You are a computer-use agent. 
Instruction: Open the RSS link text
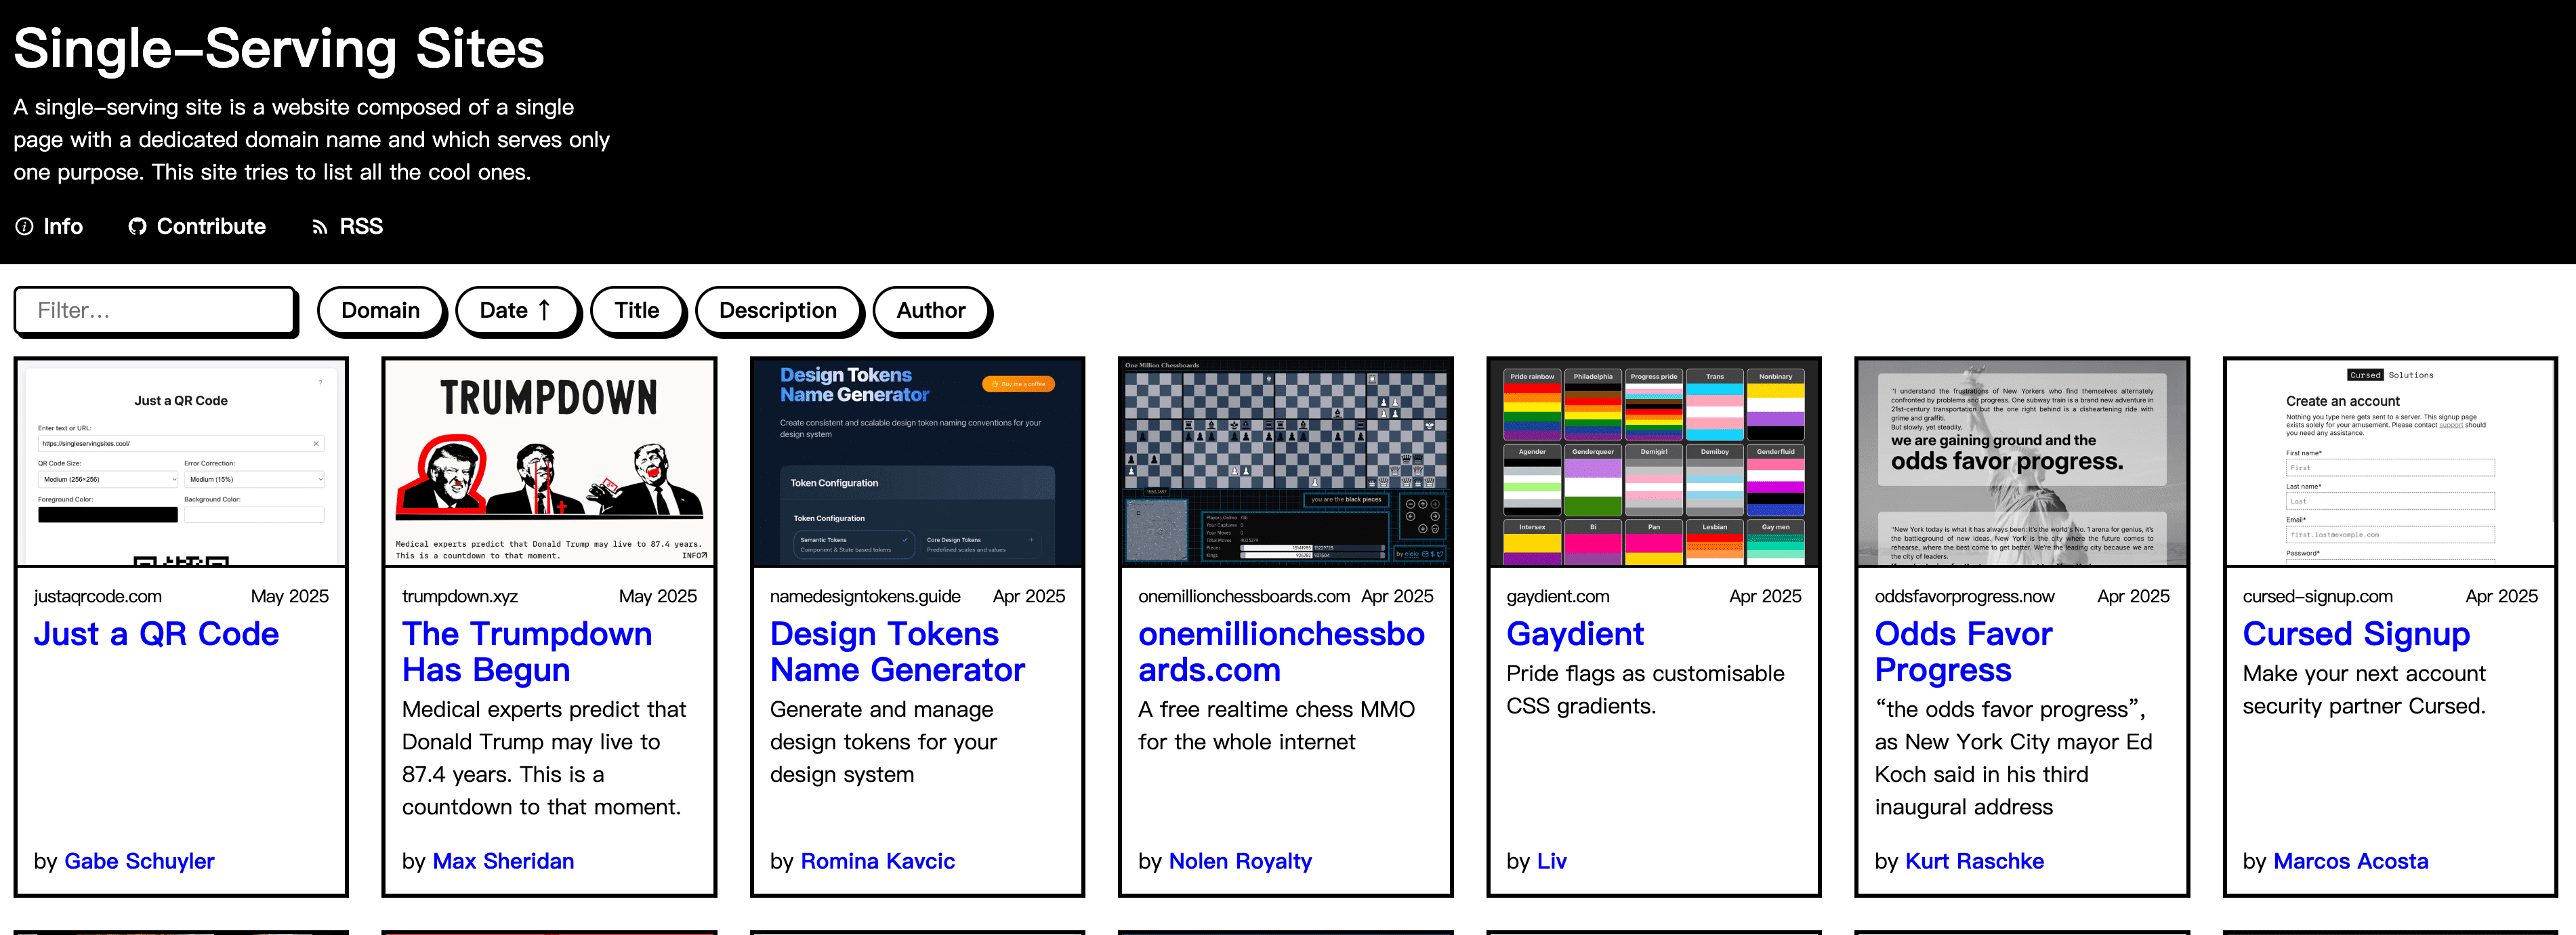tap(361, 227)
